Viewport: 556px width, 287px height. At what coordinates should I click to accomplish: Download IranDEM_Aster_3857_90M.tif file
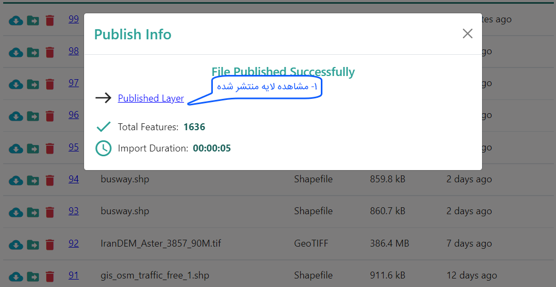pos(16,244)
